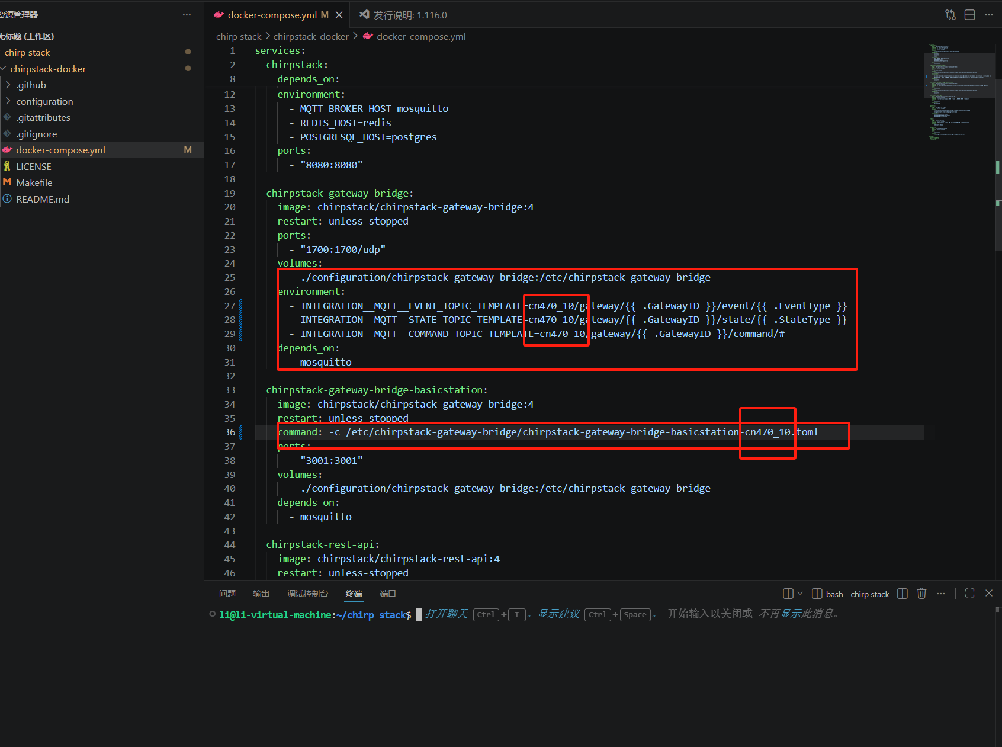1002x747 pixels.
Task: Click the command: -c basicstation toml line
Action: (548, 432)
